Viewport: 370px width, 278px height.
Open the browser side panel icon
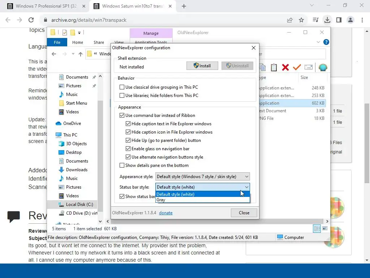click(x=339, y=20)
